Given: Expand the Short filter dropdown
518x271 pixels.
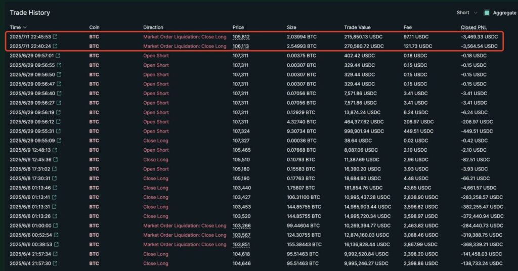Looking at the screenshot, I should tap(466, 13).
